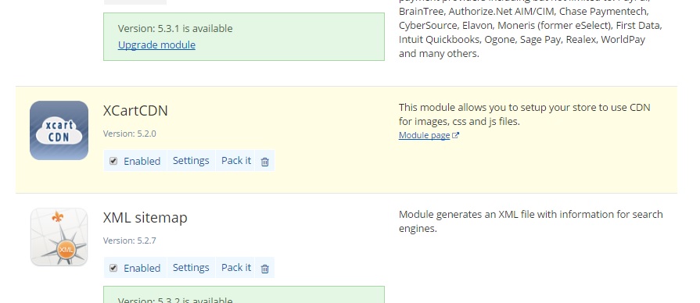Open Settings for the XML sitemap module

click(191, 267)
